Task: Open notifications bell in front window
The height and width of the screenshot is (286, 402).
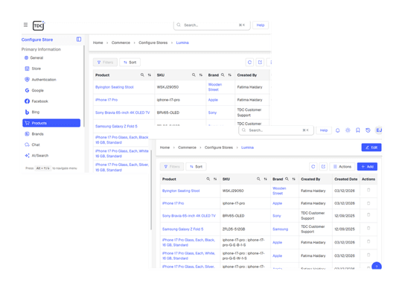Action: click(338, 130)
